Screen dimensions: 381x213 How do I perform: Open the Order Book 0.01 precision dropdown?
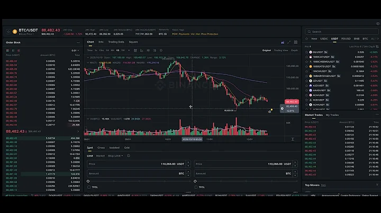click(x=75, y=51)
